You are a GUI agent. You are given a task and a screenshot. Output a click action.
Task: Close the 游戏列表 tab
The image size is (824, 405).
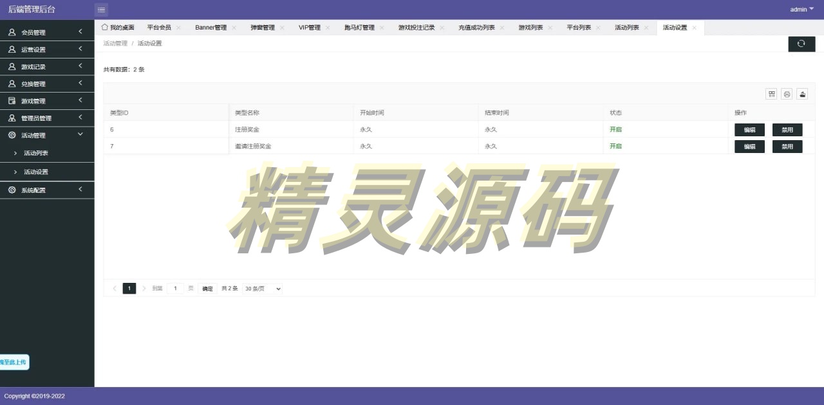pyautogui.click(x=550, y=28)
